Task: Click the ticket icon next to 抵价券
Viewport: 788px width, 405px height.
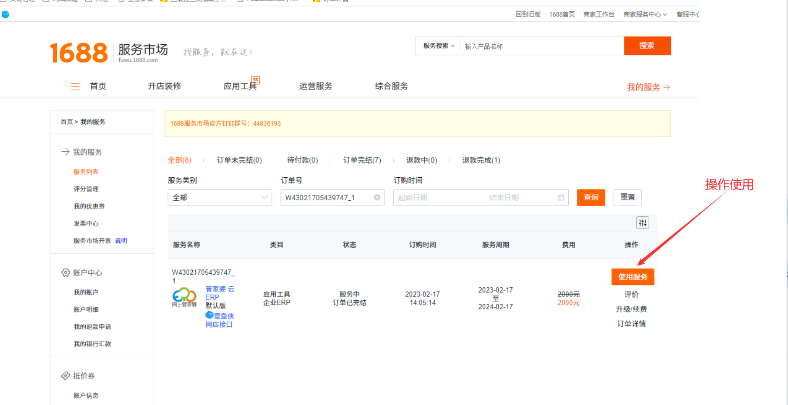Action: point(65,375)
